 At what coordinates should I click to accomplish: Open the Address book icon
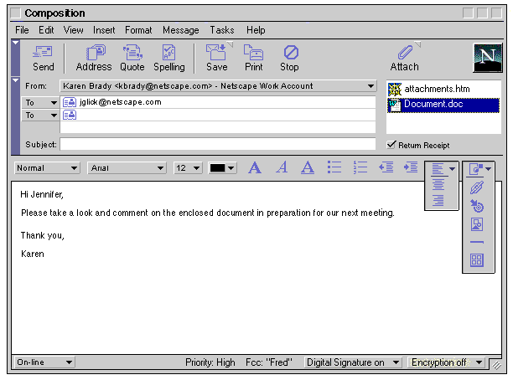93,57
